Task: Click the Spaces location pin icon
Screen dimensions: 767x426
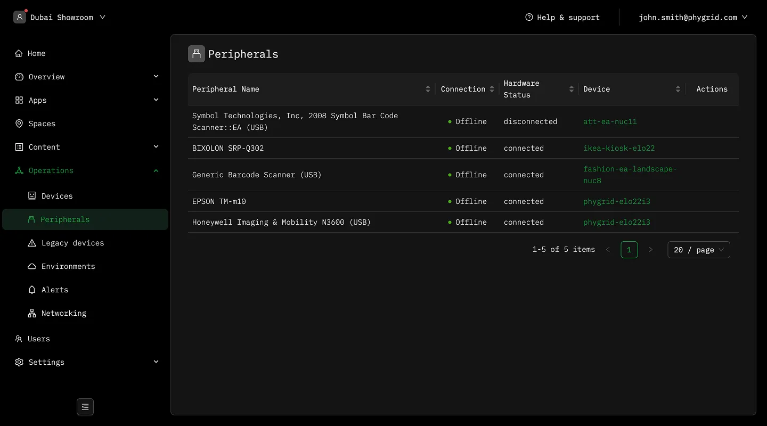Action: pyautogui.click(x=19, y=124)
